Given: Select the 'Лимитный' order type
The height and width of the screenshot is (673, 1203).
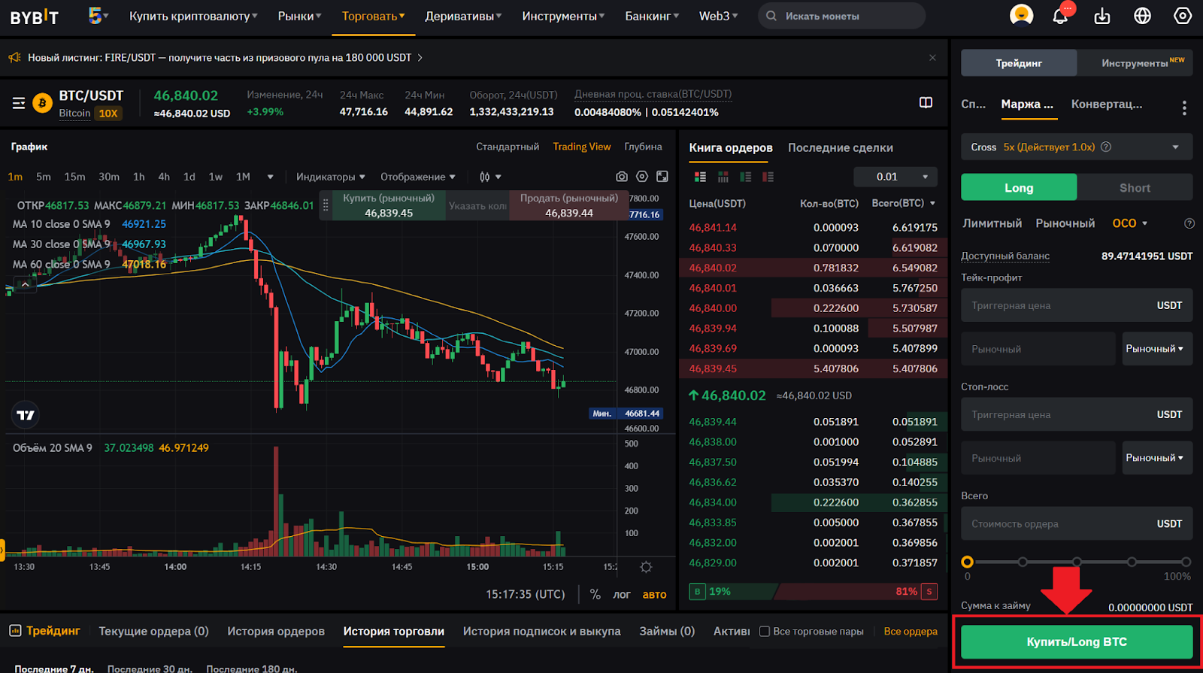Looking at the screenshot, I should point(992,223).
